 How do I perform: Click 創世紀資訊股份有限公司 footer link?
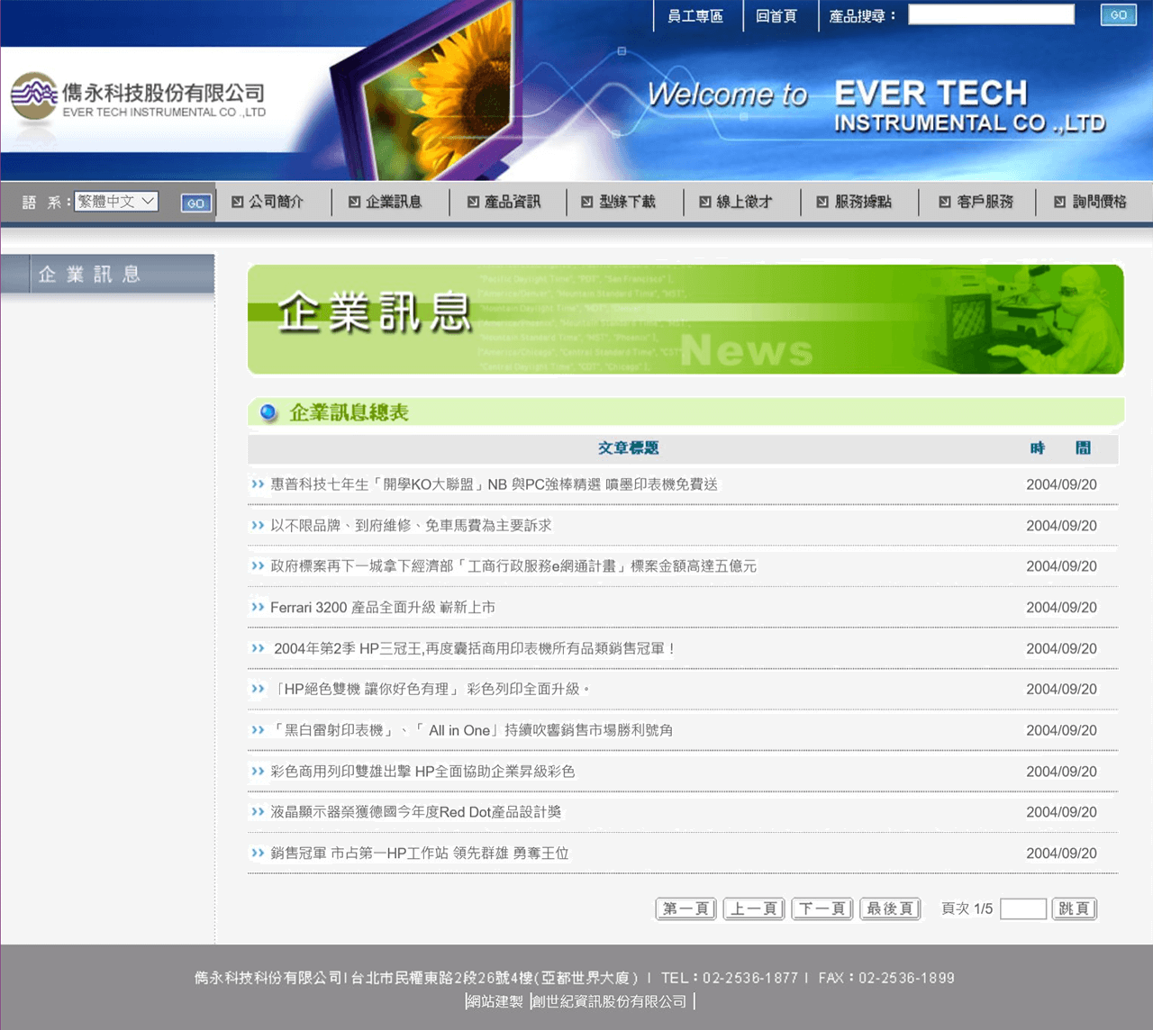click(609, 1001)
